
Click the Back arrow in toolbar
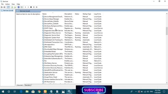pyautogui.click(x=2, y=7)
